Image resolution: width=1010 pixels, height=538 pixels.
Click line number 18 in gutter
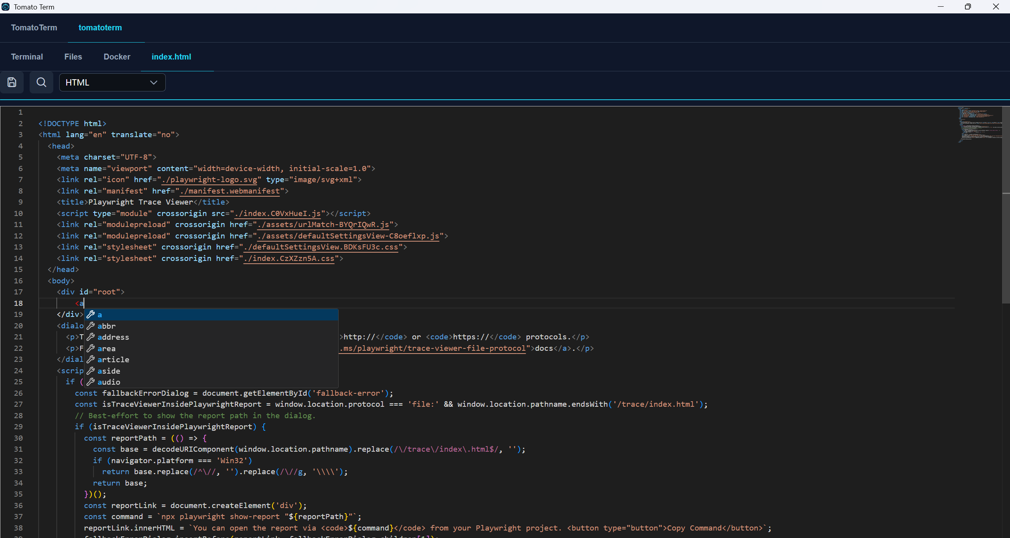coord(18,303)
